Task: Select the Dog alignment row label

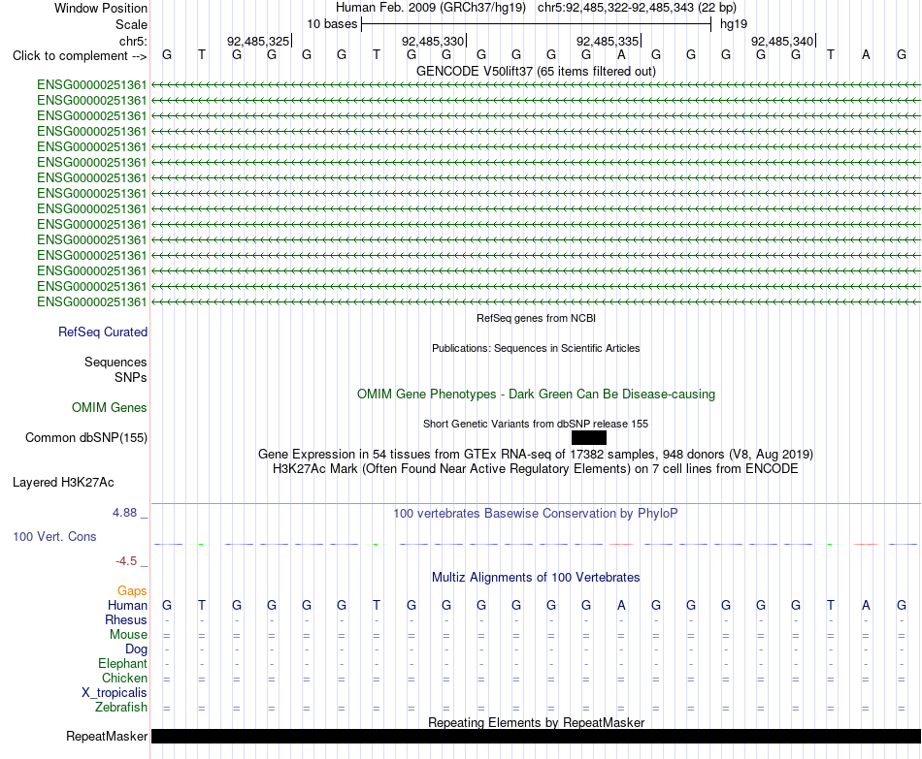Action: [136, 649]
